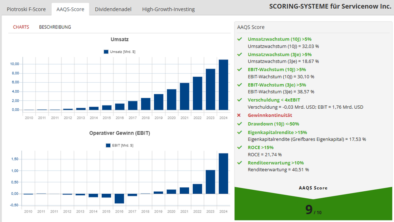
Task: Click the negative 2016 EBIT bar
Action: (x=119, y=199)
